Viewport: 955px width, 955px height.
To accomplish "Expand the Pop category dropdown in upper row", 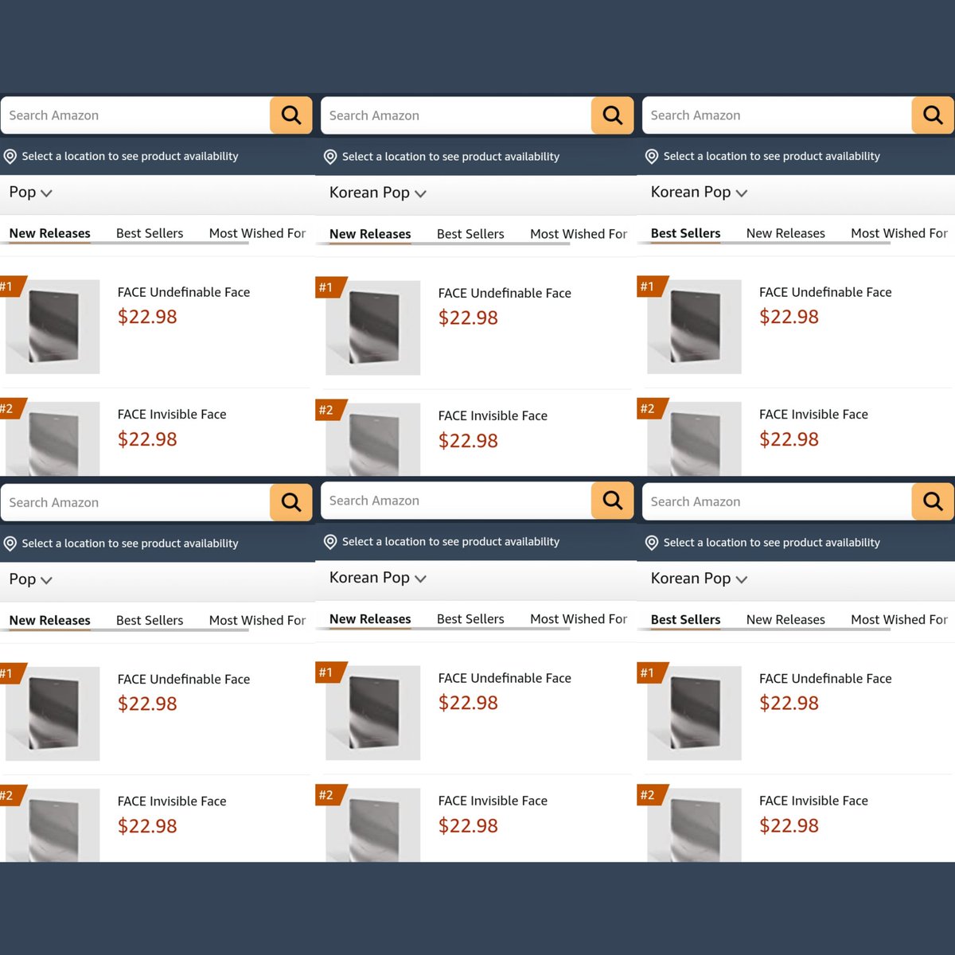I will pyautogui.click(x=30, y=193).
